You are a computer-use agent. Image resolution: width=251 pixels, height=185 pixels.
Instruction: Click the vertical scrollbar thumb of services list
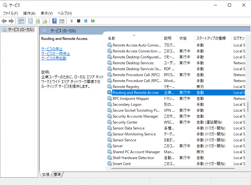click(248, 107)
